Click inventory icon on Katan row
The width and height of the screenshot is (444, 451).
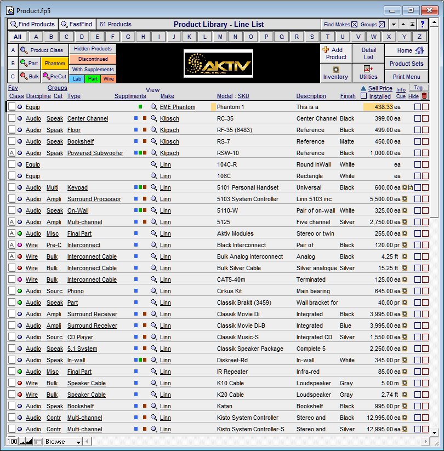point(405,406)
